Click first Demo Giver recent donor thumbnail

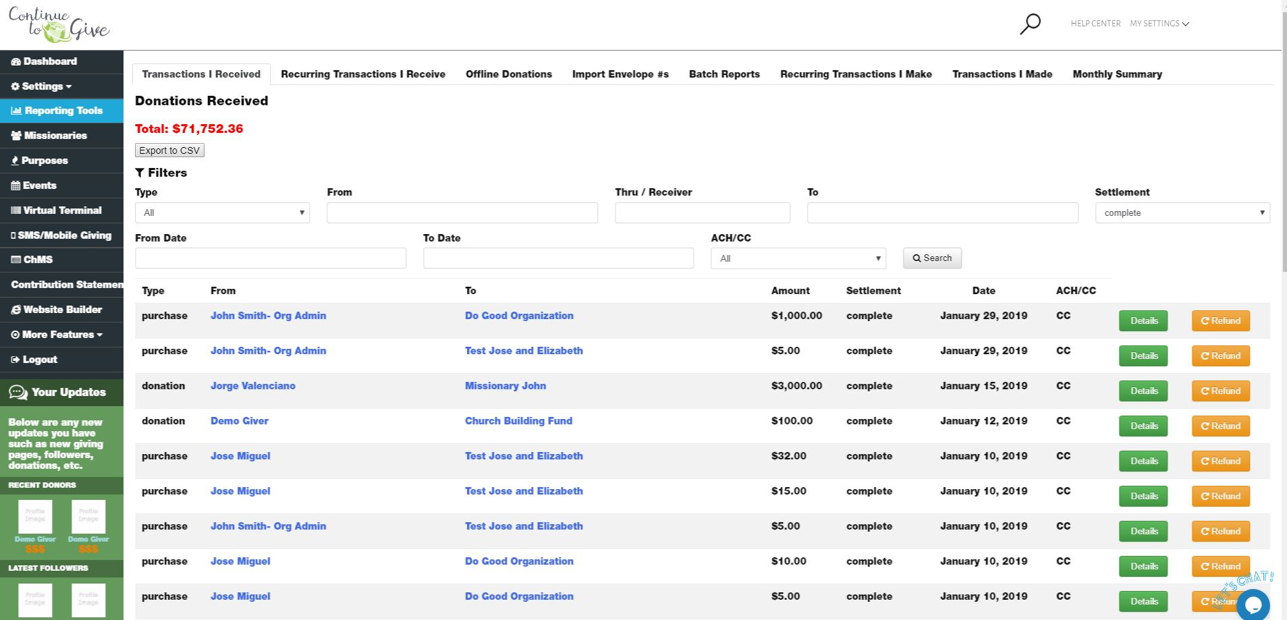(x=35, y=517)
